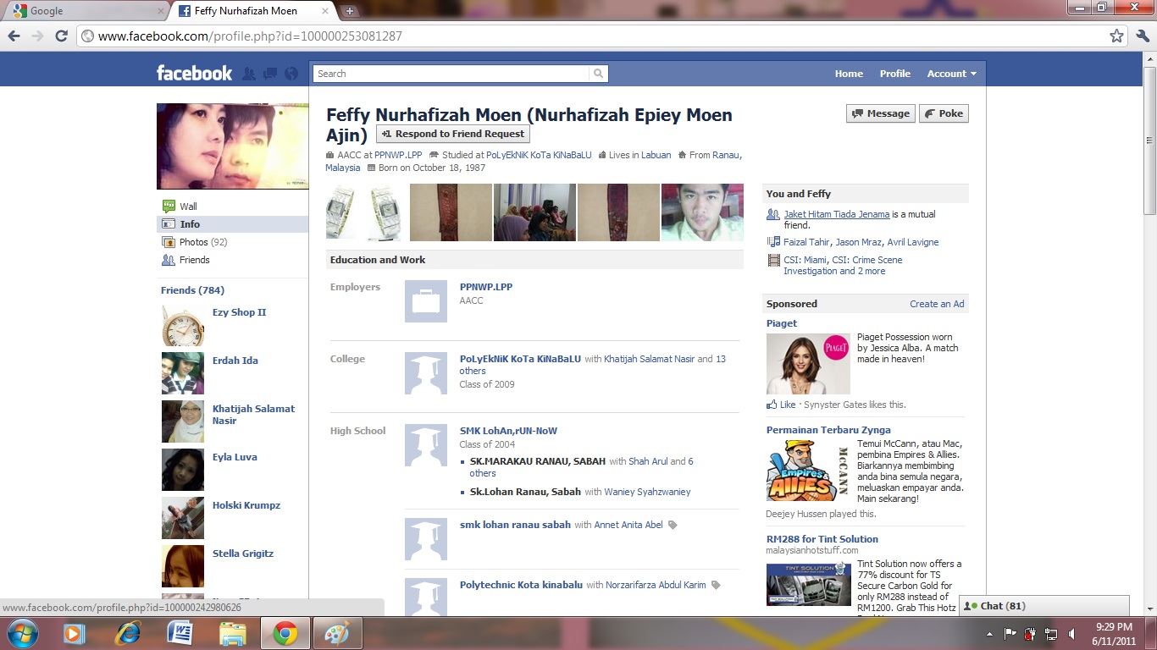The width and height of the screenshot is (1157, 650).
Task: Click the Message button
Action: click(881, 113)
